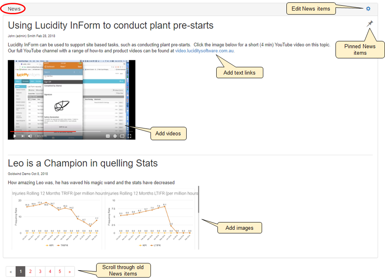385x280 pixels.
Task: Click the TRIFR injuries chart image
Action: [x=56, y=219]
